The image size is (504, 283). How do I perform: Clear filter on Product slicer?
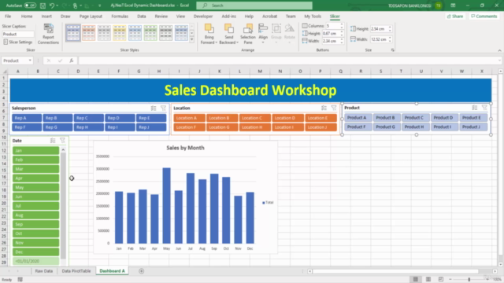click(484, 108)
